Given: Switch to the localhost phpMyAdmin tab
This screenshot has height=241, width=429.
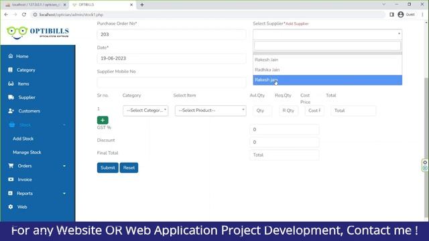Looking at the screenshot, I should click(x=36, y=5).
